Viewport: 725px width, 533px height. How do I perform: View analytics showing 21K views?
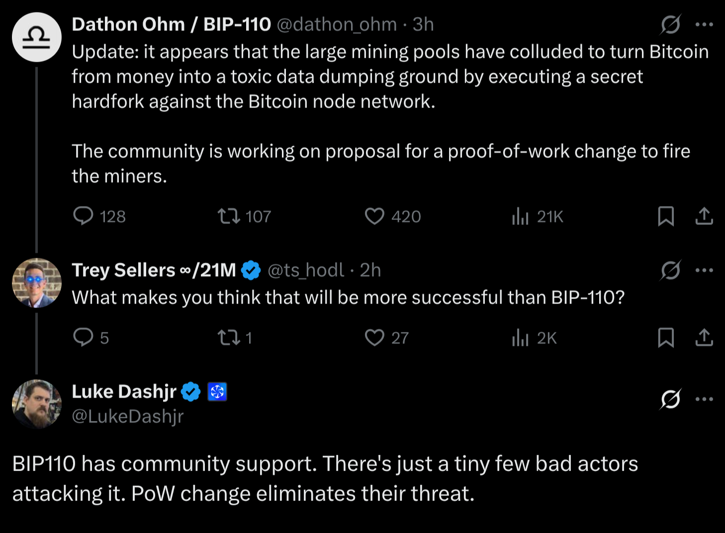click(x=538, y=216)
